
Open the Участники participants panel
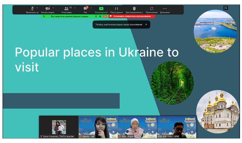click(x=66, y=10)
